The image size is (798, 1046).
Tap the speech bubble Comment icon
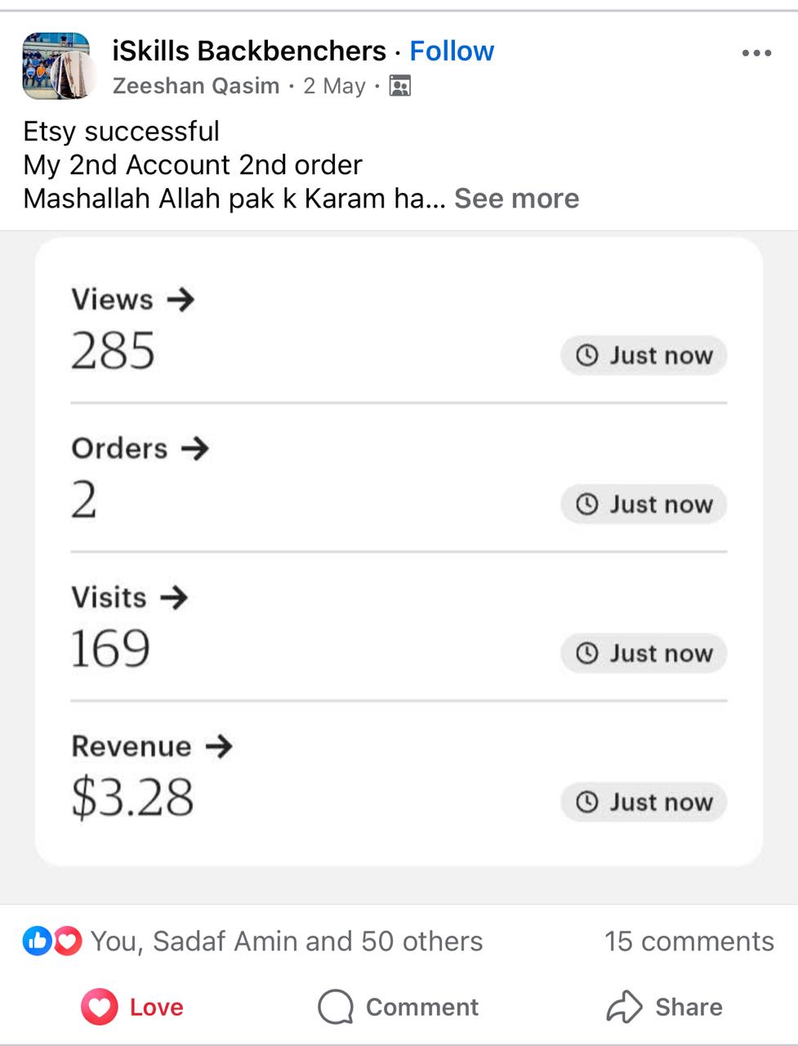[x=336, y=1007]
